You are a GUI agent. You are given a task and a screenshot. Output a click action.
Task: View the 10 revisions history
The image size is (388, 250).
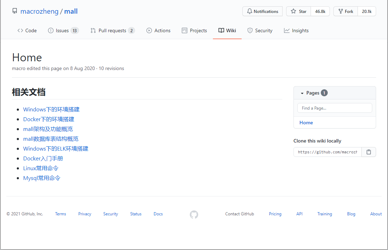coord(111,68)
